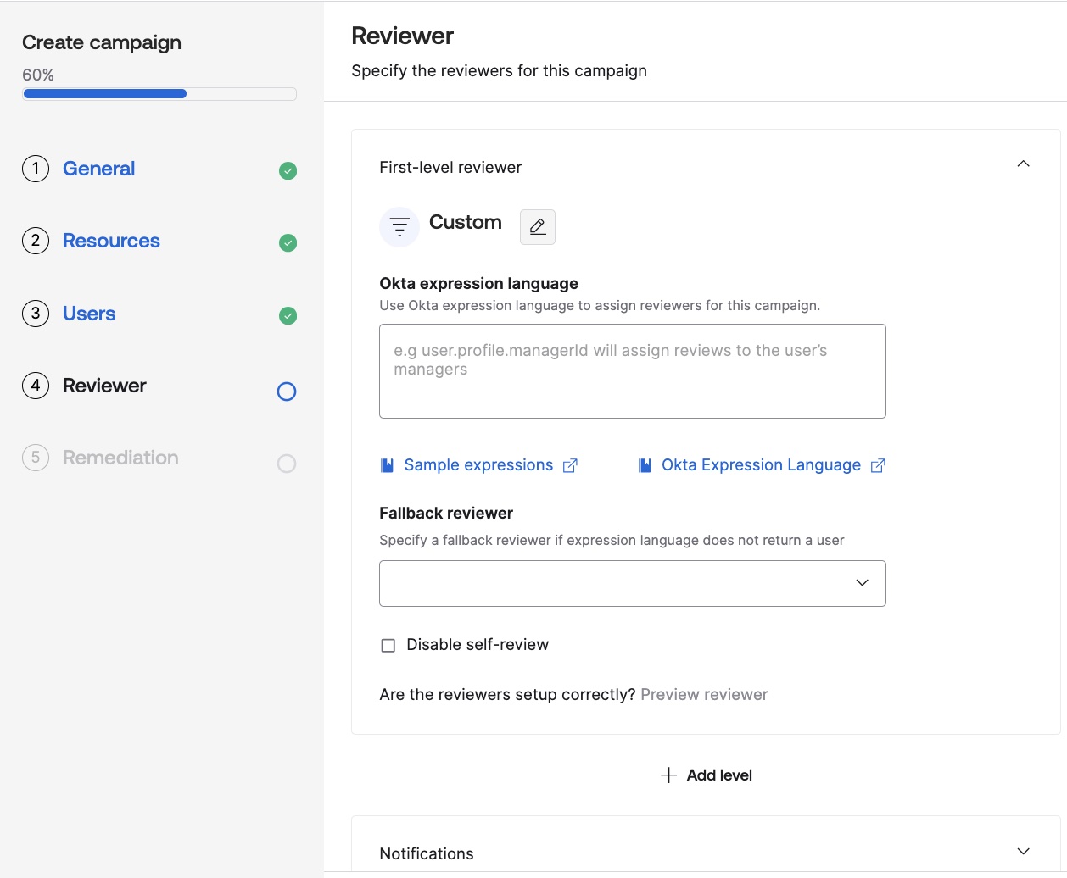Click Preview reviewer link
Screen dimensions: 1067x878
click(704, 695)
